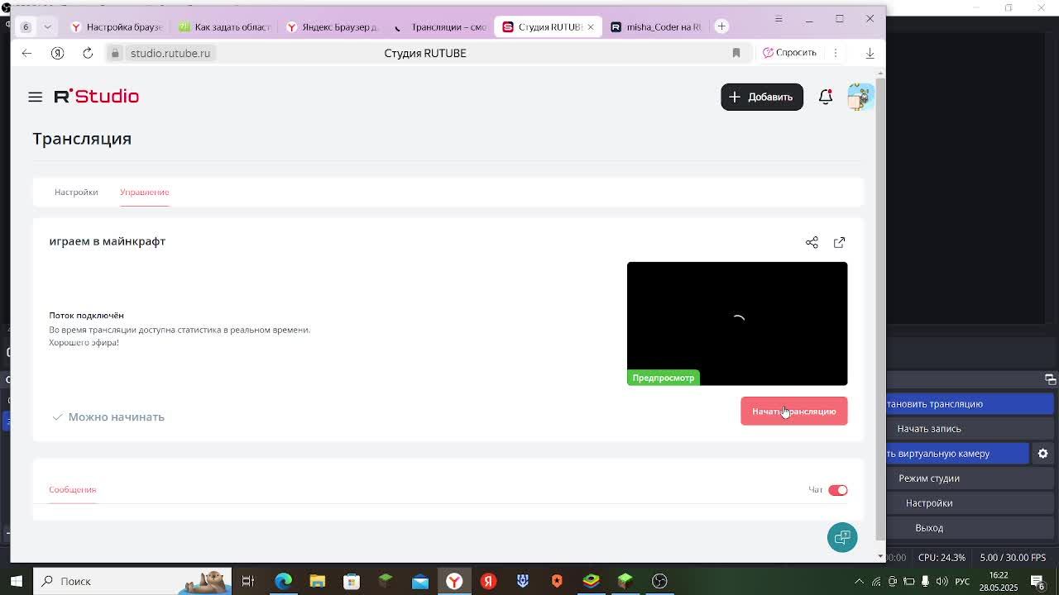This screenshot has height=595, width=1059.
Task: Open the browser menu, the three dots
Action: point(835,53)
